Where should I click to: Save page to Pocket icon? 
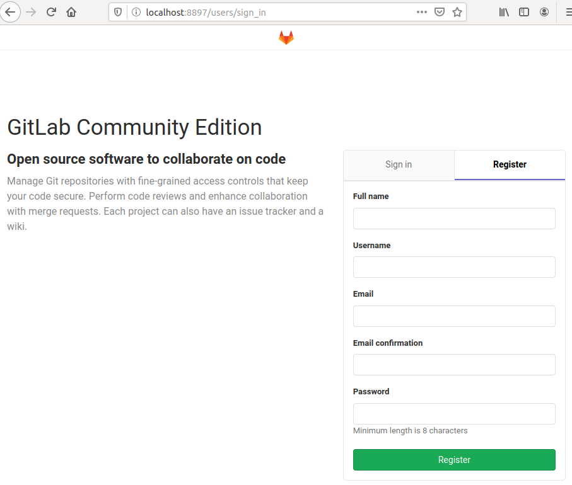click(x=440, y=12)
